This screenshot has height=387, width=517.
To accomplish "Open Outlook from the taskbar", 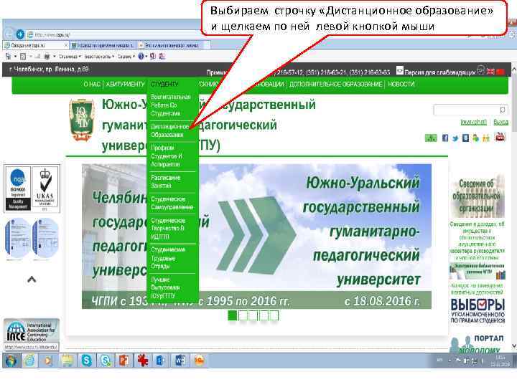I will 161,360.
